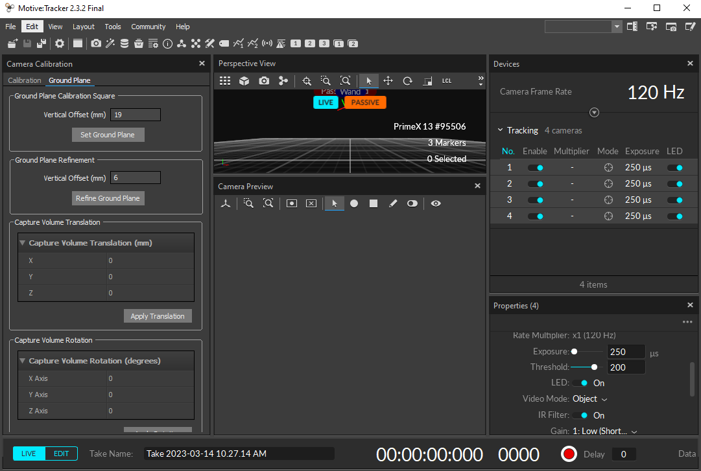This screenshot has width=701, height=471.
Task: Select the Rotate tool in Perspective View
Action: click(x=407, y=81)
